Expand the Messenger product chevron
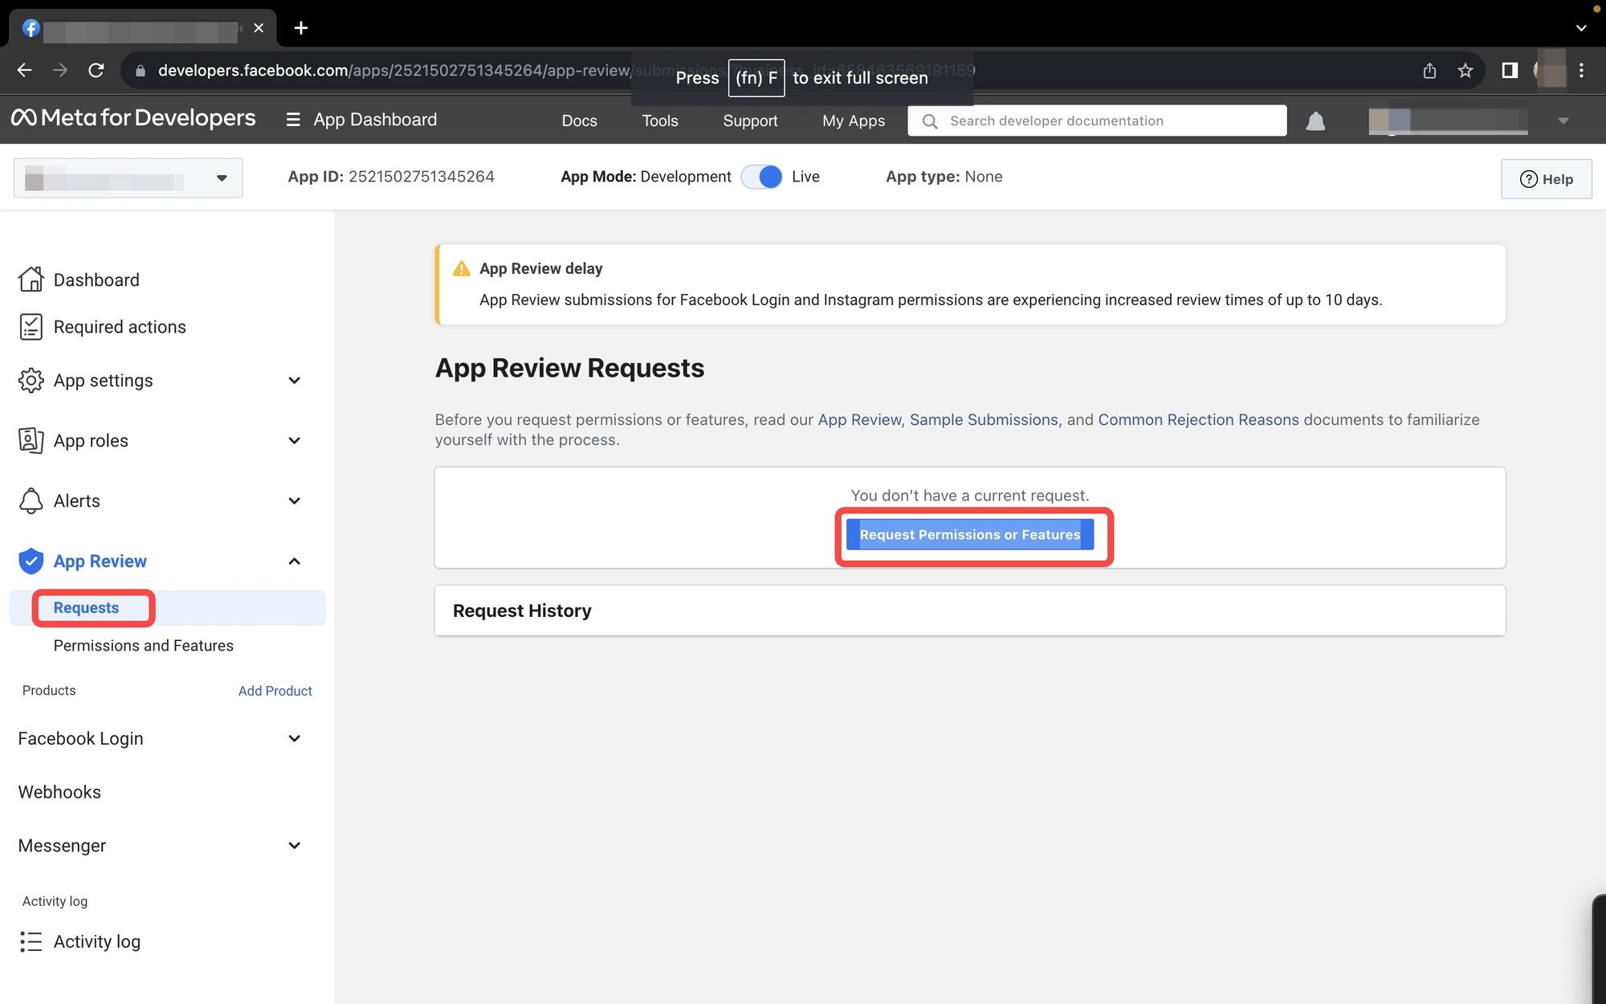Image resolution: width=1606 pixels, height=1004 pixels. coord(295,846)
